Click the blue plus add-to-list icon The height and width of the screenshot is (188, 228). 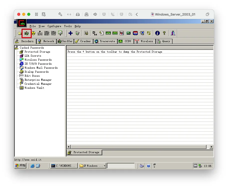pos(70,33)
